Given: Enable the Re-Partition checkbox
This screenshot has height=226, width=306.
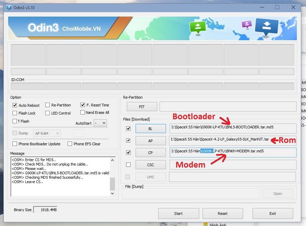Looking at the screenshot, I should (47, 105).
